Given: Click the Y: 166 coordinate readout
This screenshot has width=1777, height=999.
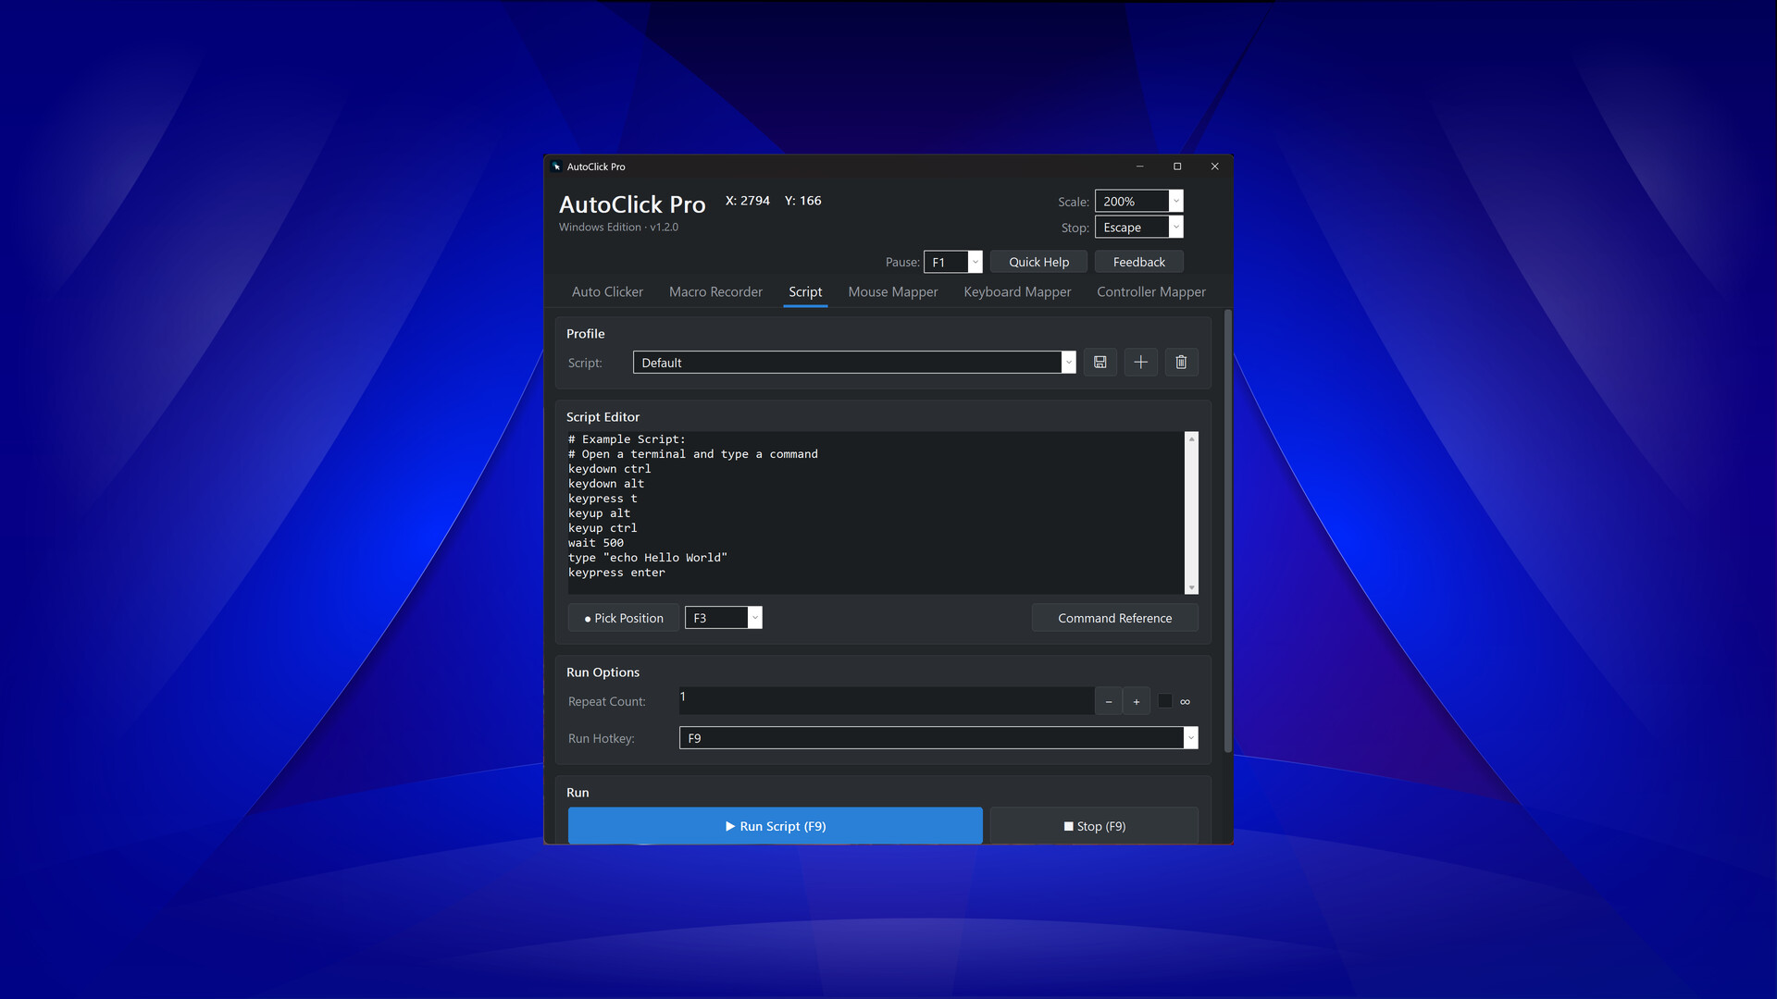Looking at the screenshot, I should coord(803,201).
